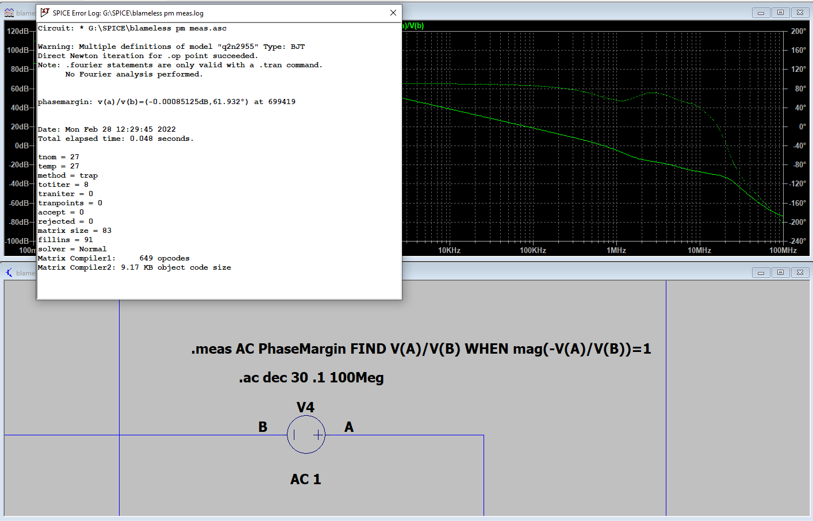Click the No Fourier analysis performed line
Image resolution: width=813 pixels, height=521 pixels.
[134, 74]
